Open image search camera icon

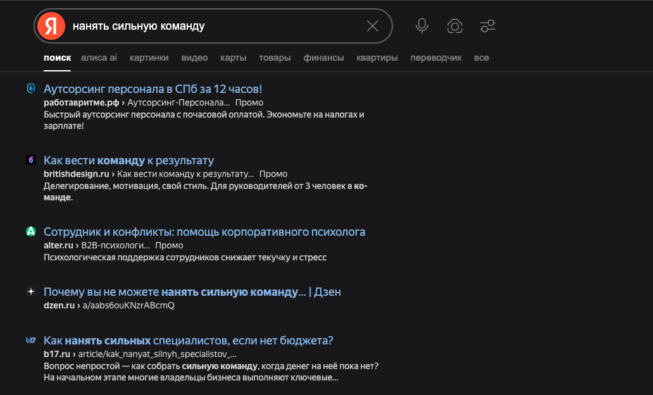[454, 26]
